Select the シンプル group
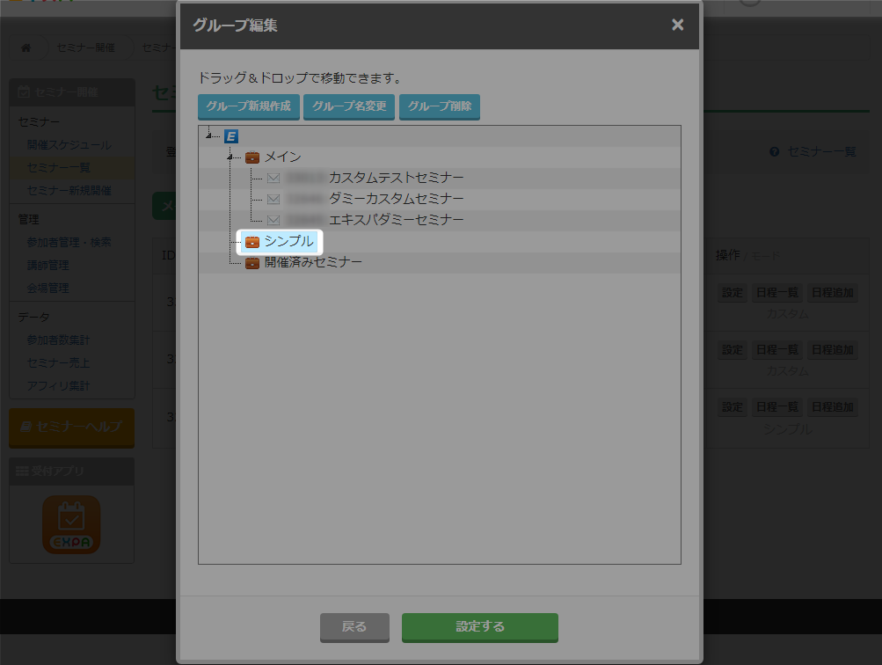 coord(289,241)
